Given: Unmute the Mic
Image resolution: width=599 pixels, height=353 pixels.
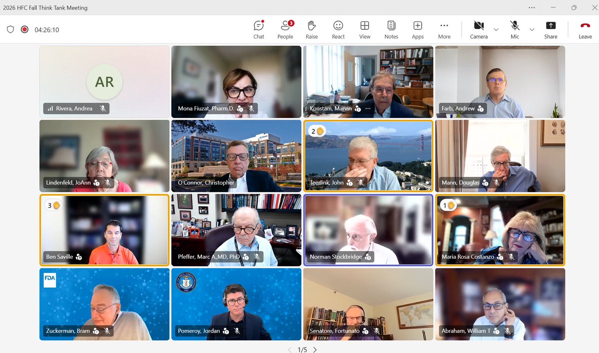Looking at the screenshot, I should pos(515,30).
